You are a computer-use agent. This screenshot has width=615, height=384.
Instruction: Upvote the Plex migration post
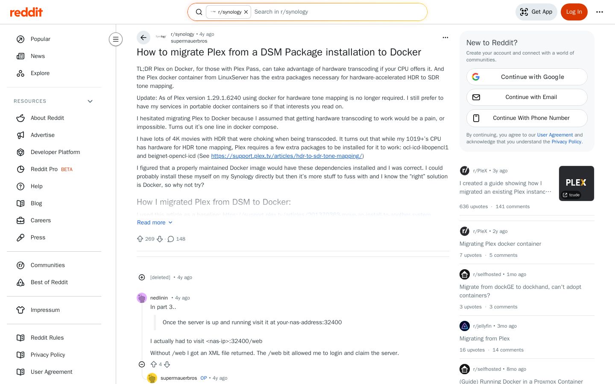pyautogui.click(x=140, y=239)
